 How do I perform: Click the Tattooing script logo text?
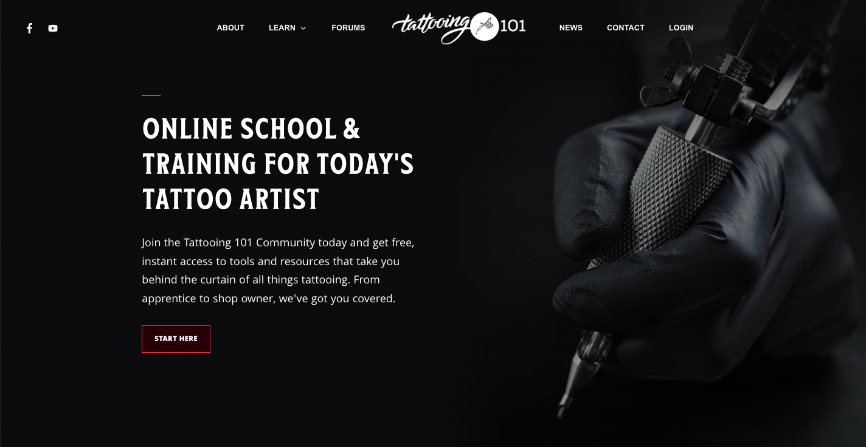point(431,28)
